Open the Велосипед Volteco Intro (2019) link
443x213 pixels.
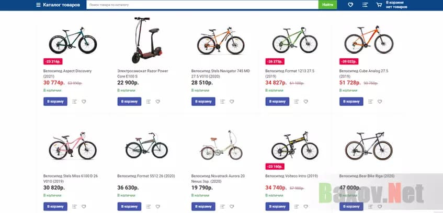tap(291, 176)
